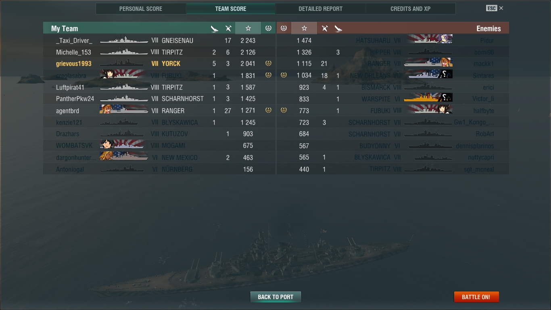This screenshot has width=551, height=310.
Task: Start a new battle with Battle On!
Action: (476, 297)
